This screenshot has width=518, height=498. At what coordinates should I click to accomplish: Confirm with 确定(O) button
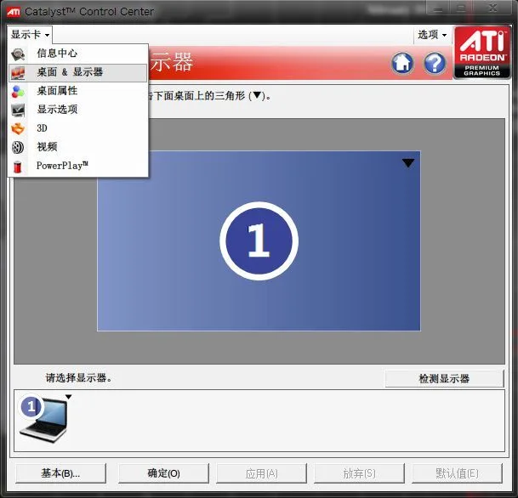163,473
